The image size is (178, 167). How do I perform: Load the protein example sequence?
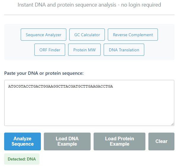pos(119,141)
